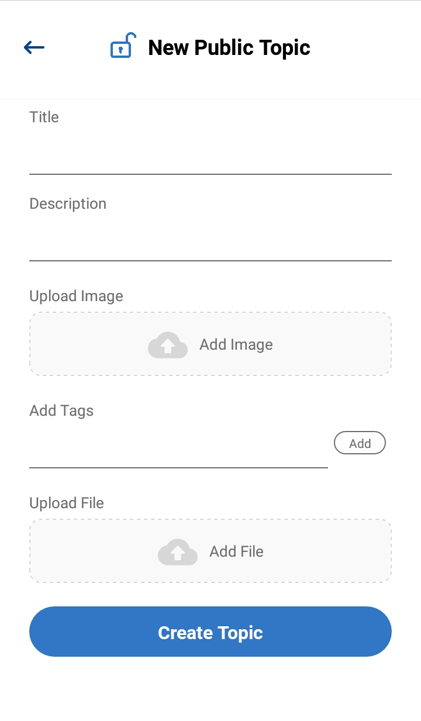
Task: Click the cloud upload icon beside Add File
Action: click(x=178, y=552)
